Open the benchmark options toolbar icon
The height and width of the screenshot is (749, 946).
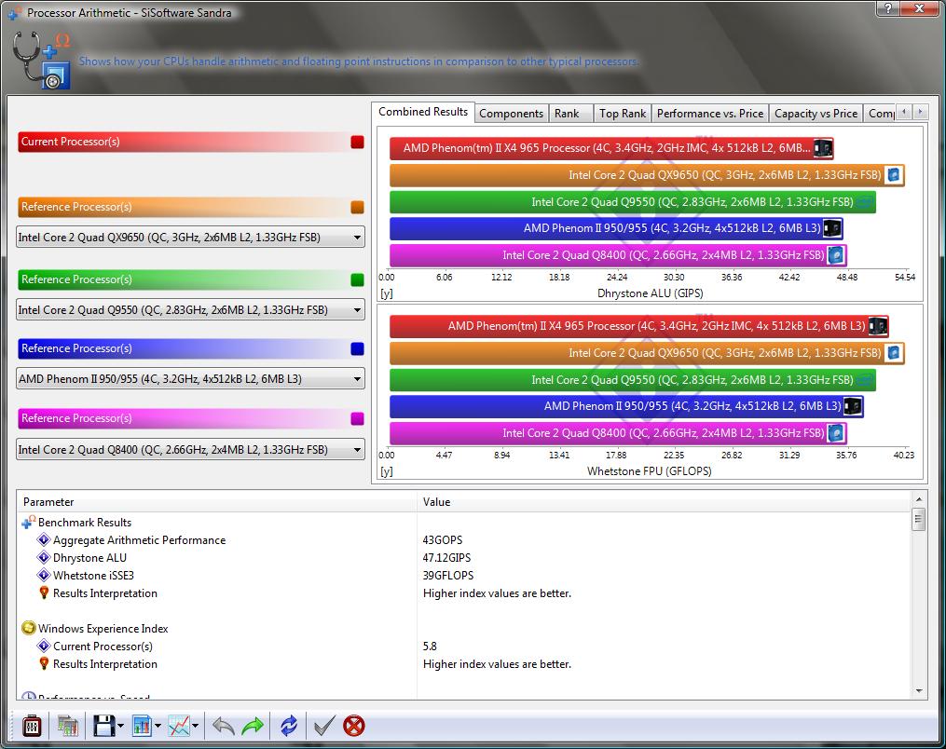click(x=32, y=726)
